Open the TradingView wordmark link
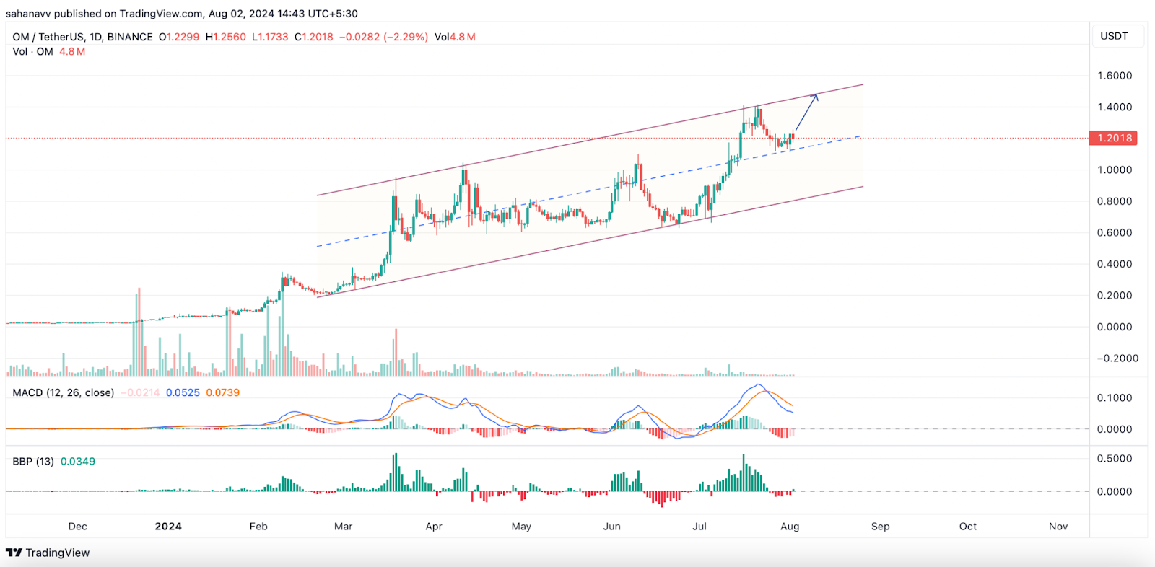 [x=58, y=553]
